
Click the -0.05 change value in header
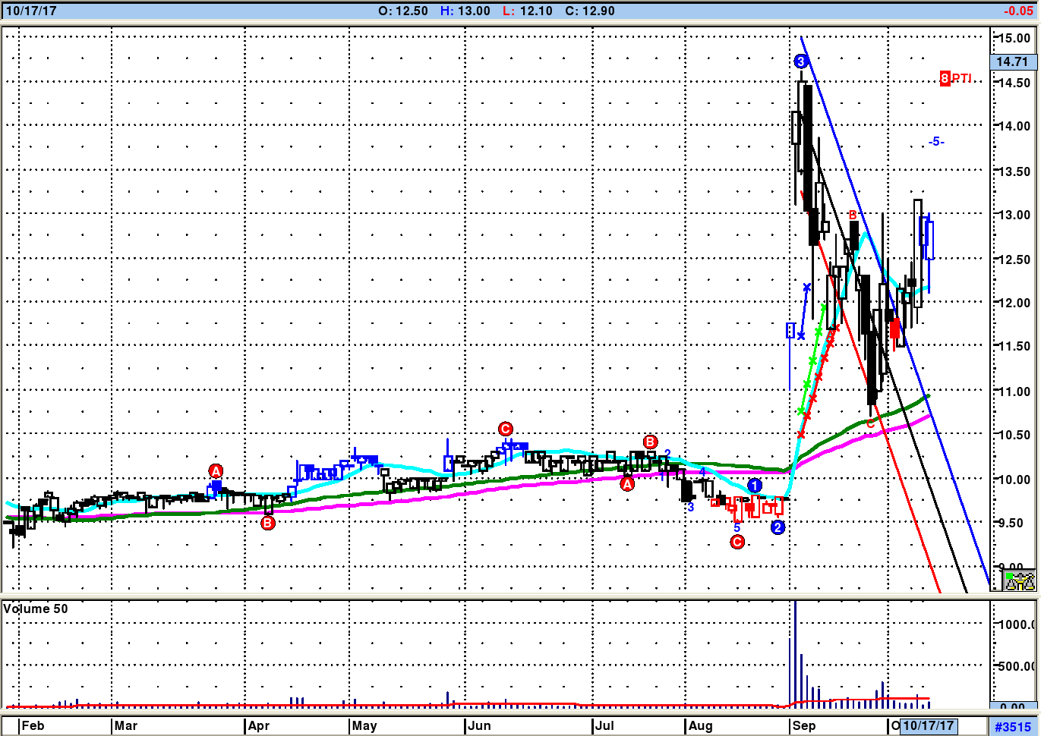(1018, 11)
